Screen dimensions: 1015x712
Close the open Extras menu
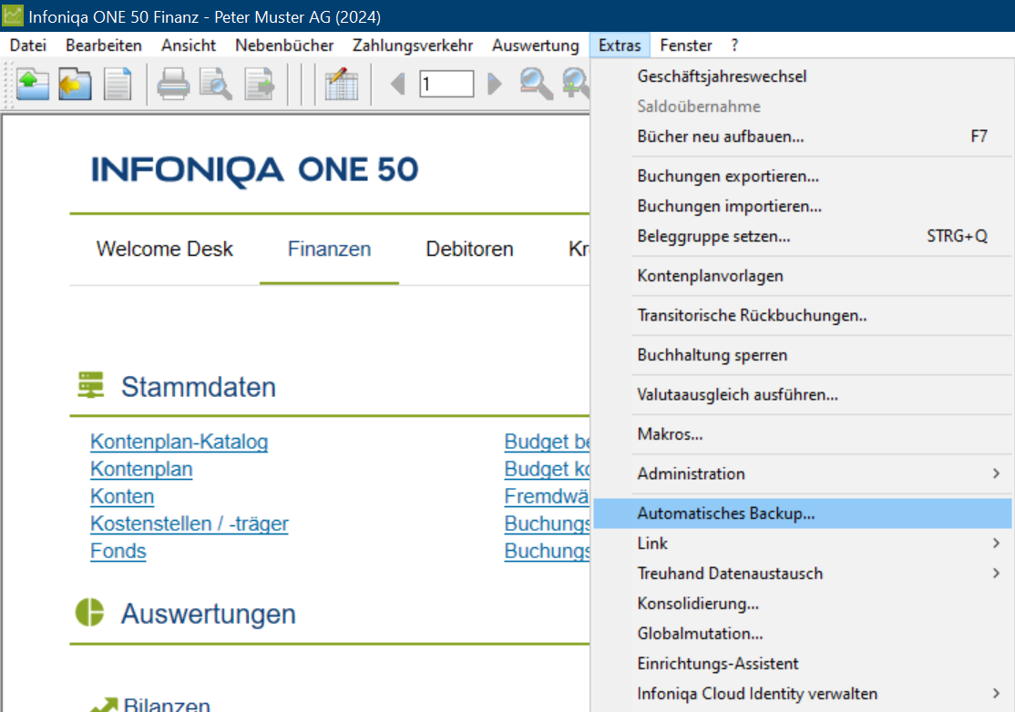coord(620,46)
